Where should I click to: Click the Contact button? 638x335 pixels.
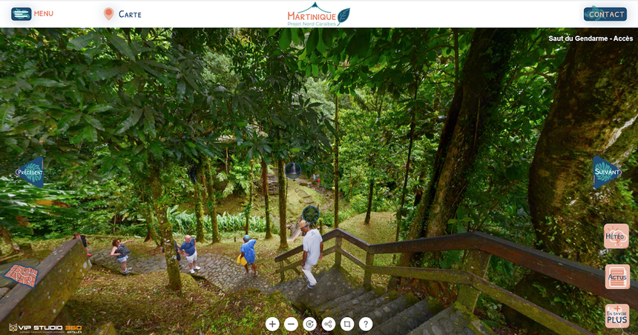(605, 14)
